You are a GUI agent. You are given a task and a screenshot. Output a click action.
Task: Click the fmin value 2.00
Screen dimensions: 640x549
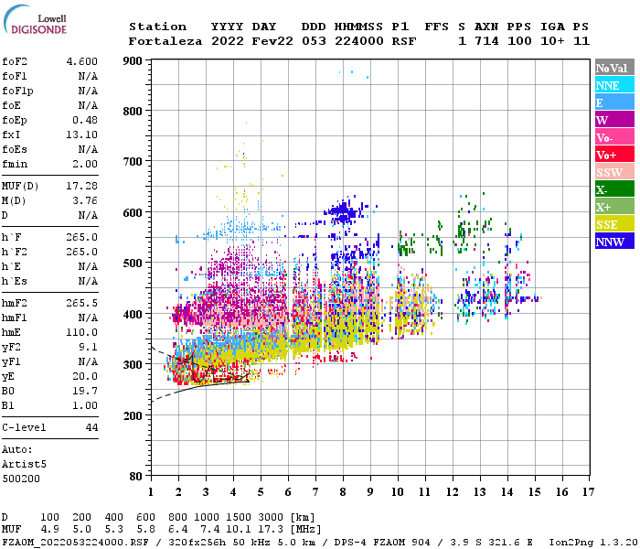pos(85,165)
